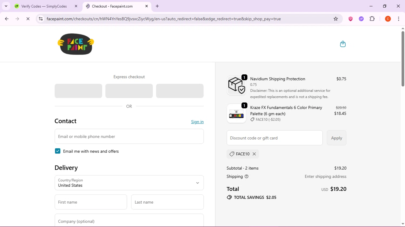This screenshot has height=227, width=405.
Task: Click the purple browser extension icon
Action: click(361, 19)
